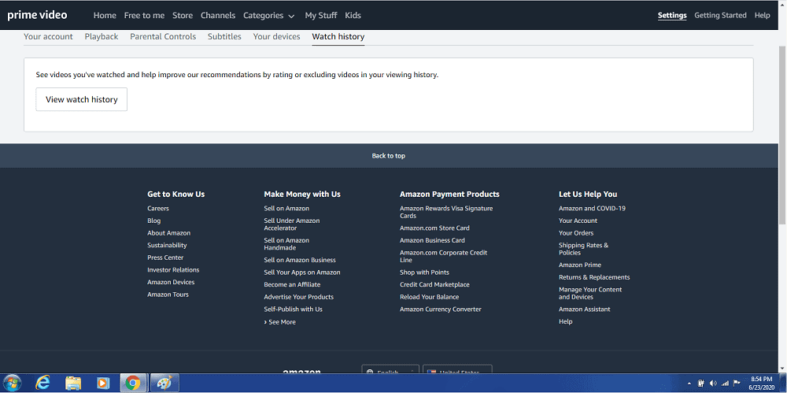Open the Kids section
This screenshot has height=393, width=787.
click(353, 16)
